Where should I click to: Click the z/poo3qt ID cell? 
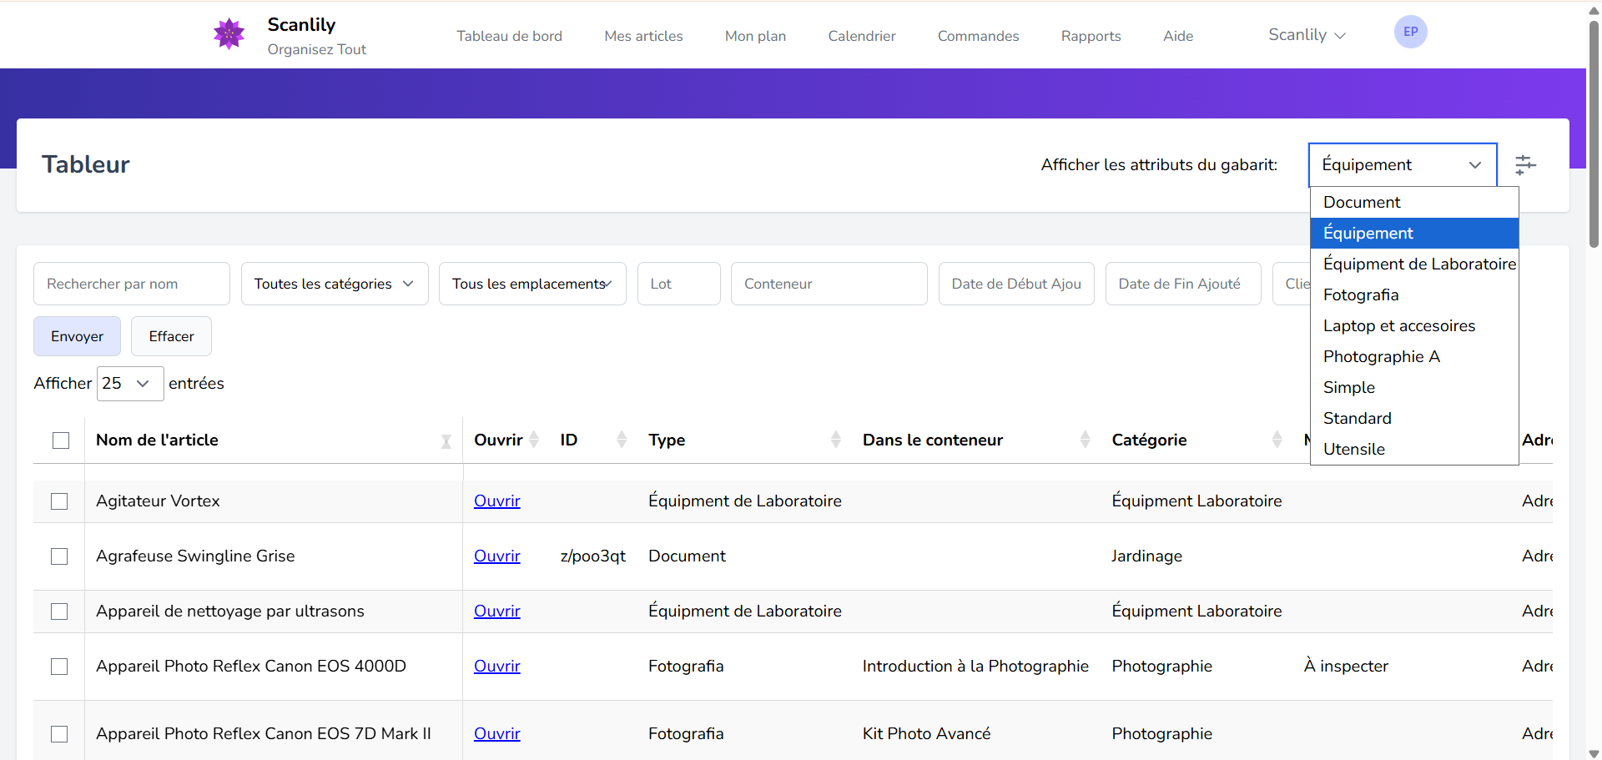593,556
